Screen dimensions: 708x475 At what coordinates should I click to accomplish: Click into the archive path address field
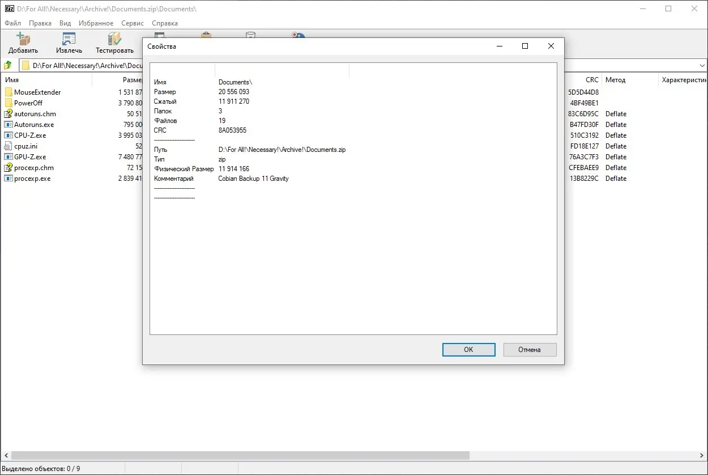pos(363,65)
